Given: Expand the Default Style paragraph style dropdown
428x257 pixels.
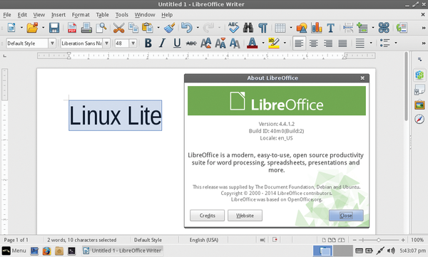Looking at the screenshot, I should tap(52, 43).
